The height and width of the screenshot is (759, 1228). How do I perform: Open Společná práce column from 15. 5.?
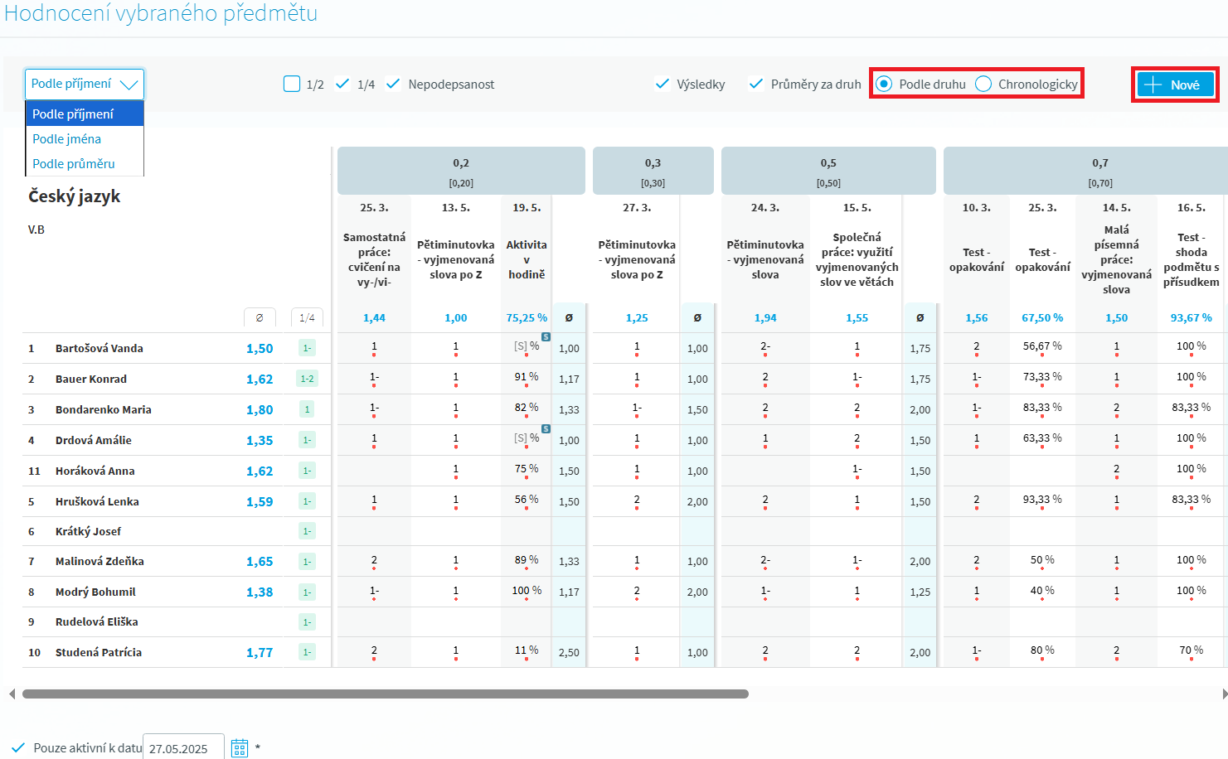pyautogui.click(x=857, y=259)
